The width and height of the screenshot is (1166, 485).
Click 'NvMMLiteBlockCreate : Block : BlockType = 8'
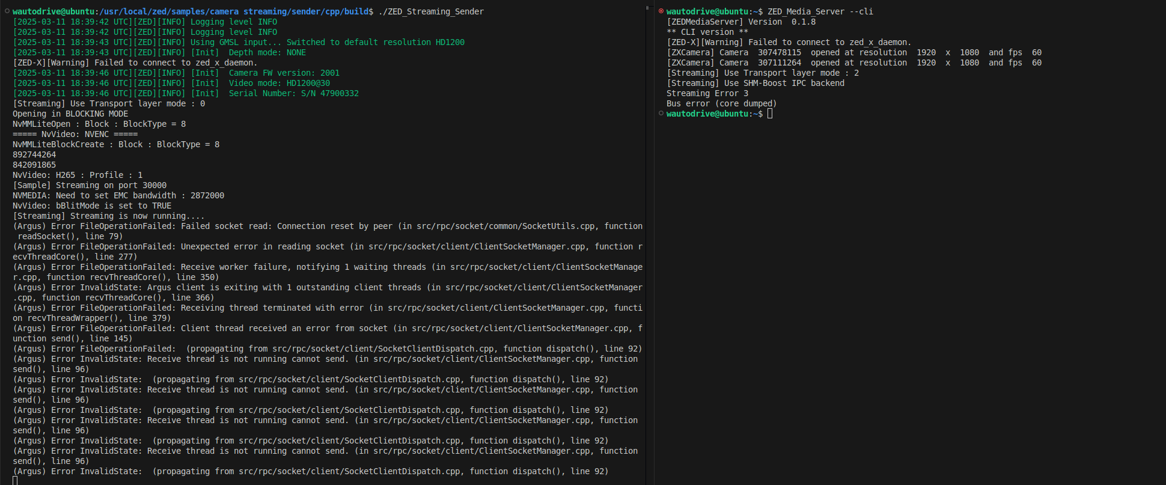pyautogui.click(x=116, y=144)
